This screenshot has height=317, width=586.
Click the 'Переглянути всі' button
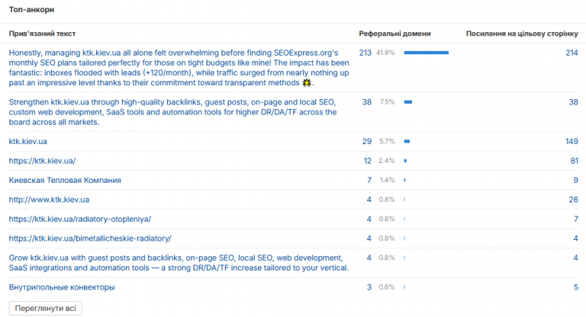tap(45, 308)
